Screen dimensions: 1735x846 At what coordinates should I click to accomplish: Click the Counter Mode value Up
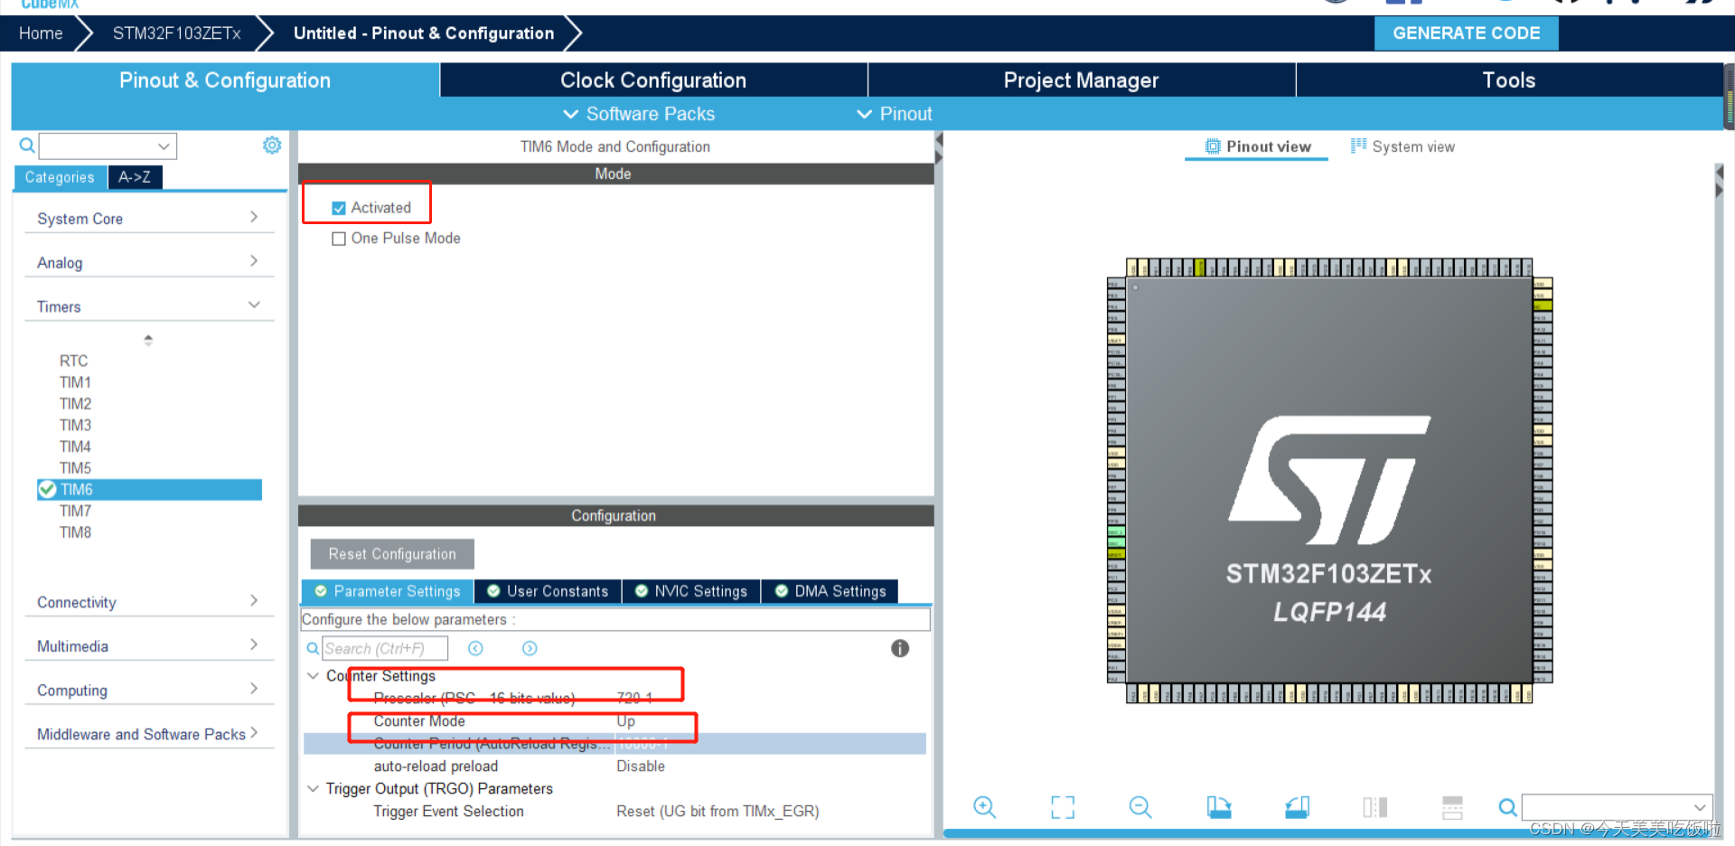click(625, 720)
